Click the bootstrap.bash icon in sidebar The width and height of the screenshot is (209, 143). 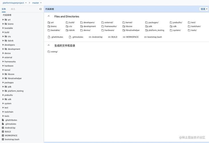tap(3, 140)
